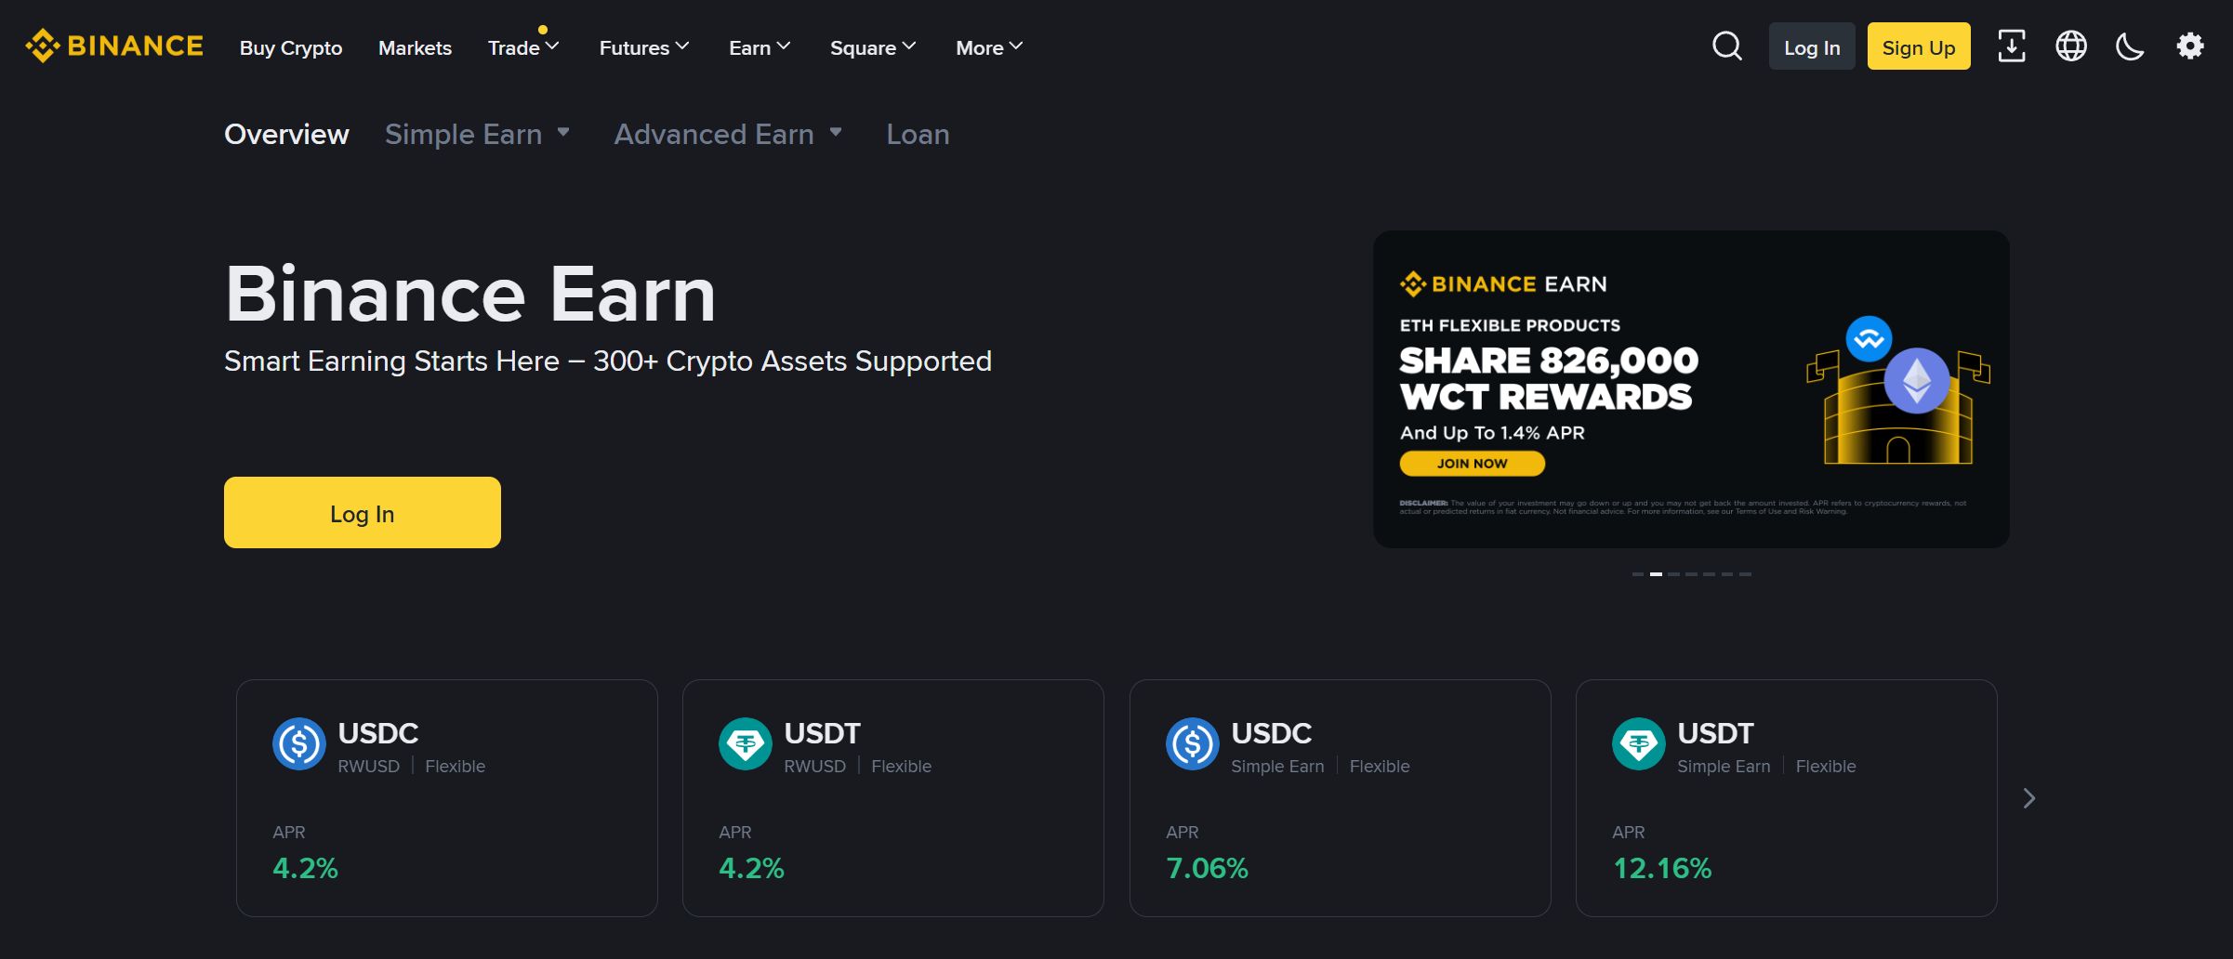Viewport: 2233px width, 959px height.
Task: Open the search magnifier icon
Action: [x=1726, y=46]
